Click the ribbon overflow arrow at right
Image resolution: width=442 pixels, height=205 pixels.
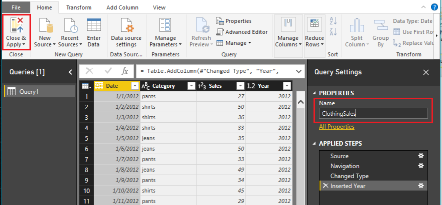pyautogui.click(x=436, y=35)
